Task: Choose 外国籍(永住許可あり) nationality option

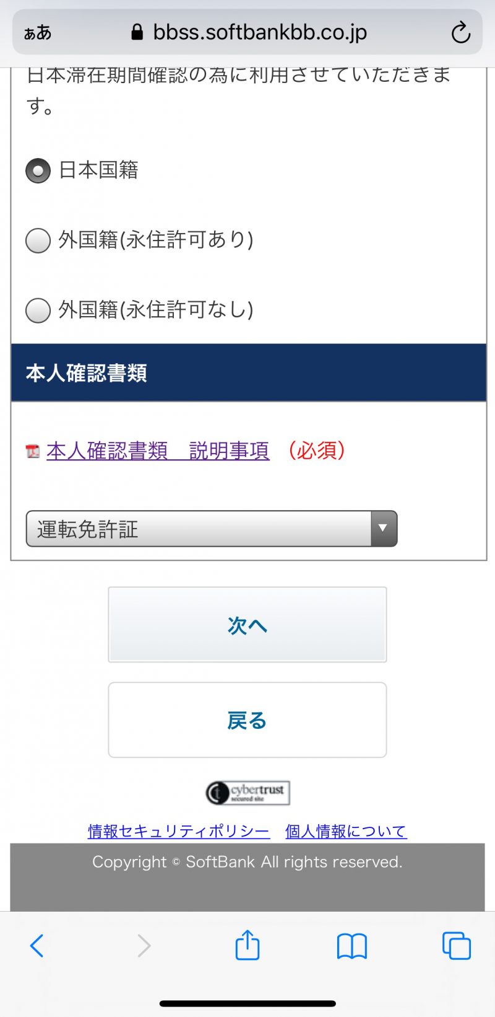Action: point(38,241)
